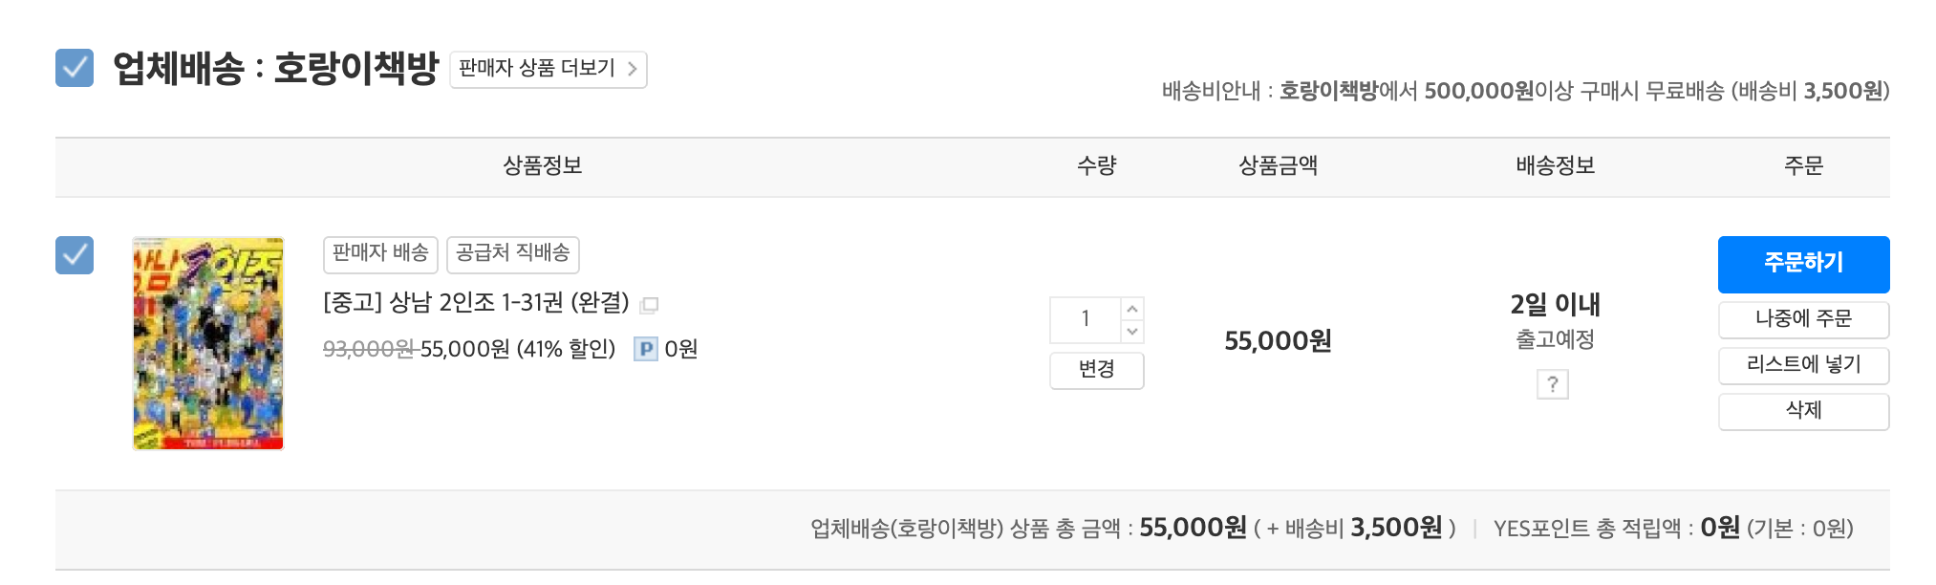Open the 상남 2인조 book cover thumbnail
Screen dimensions: 1936x585
(208, 343)
